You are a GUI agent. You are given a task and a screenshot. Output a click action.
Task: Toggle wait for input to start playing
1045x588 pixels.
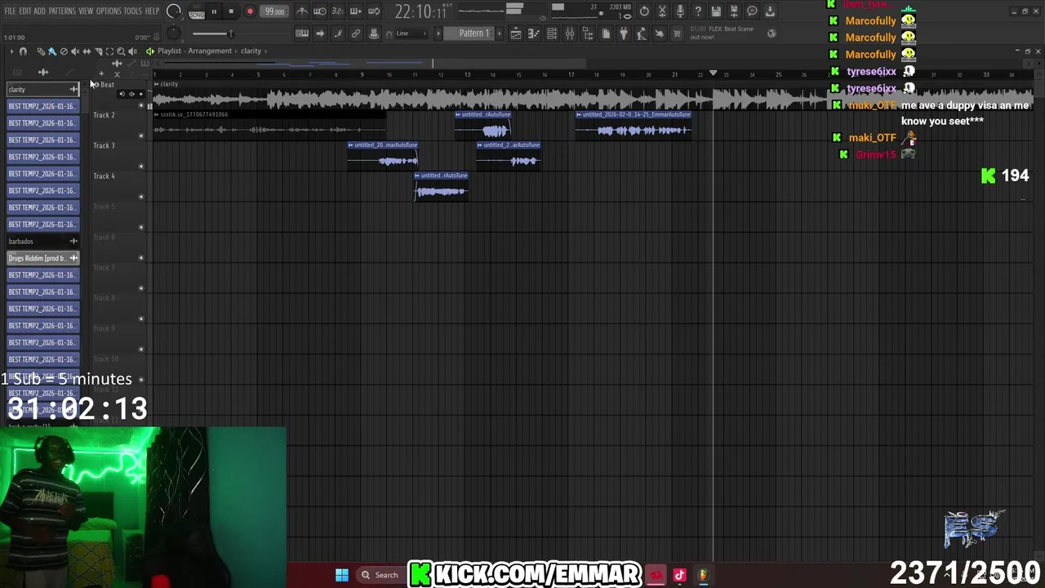[319, 11]
